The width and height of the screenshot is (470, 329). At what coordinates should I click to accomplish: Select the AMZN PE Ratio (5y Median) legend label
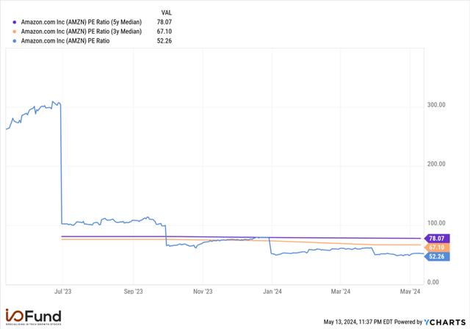82,22
